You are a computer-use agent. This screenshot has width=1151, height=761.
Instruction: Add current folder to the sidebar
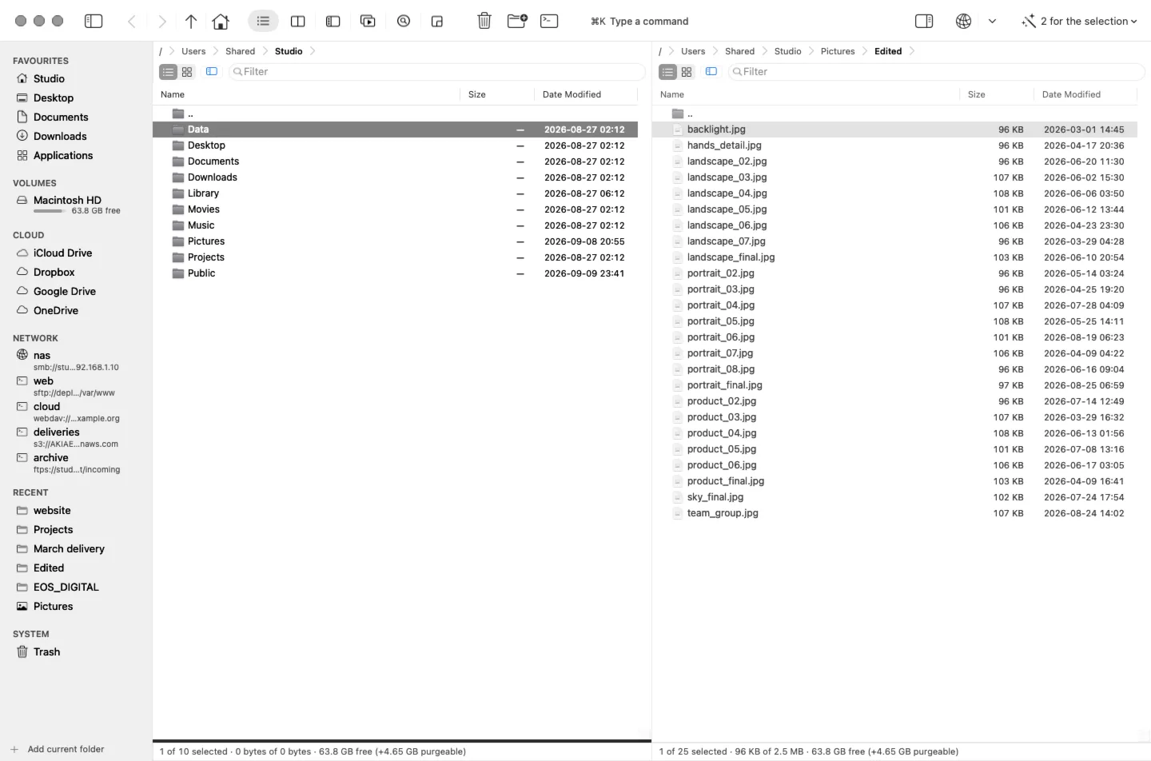58,749
